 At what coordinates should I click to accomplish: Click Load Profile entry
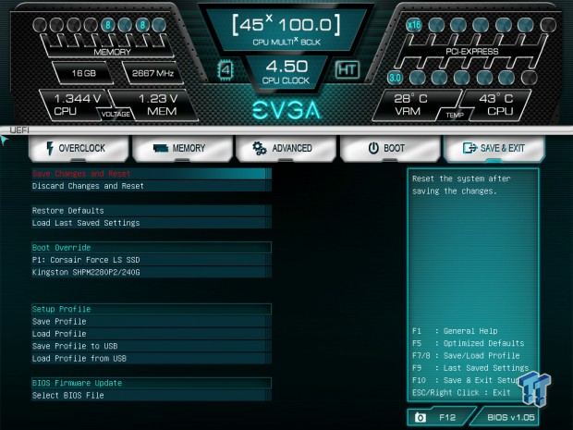coord(152,334)
